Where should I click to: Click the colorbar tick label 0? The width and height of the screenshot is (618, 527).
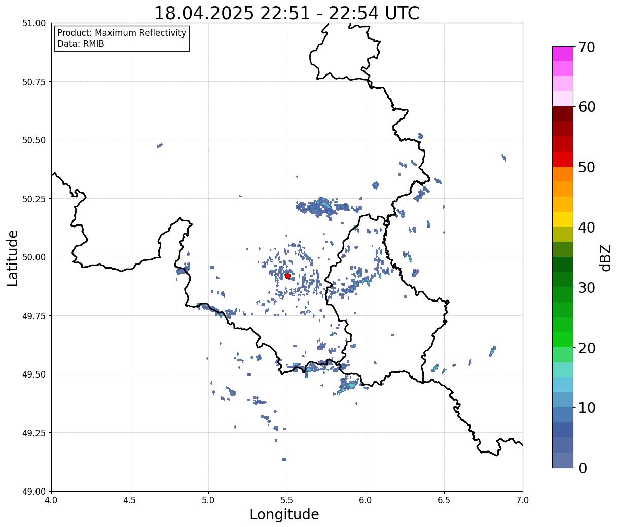(x=583, y=468)
